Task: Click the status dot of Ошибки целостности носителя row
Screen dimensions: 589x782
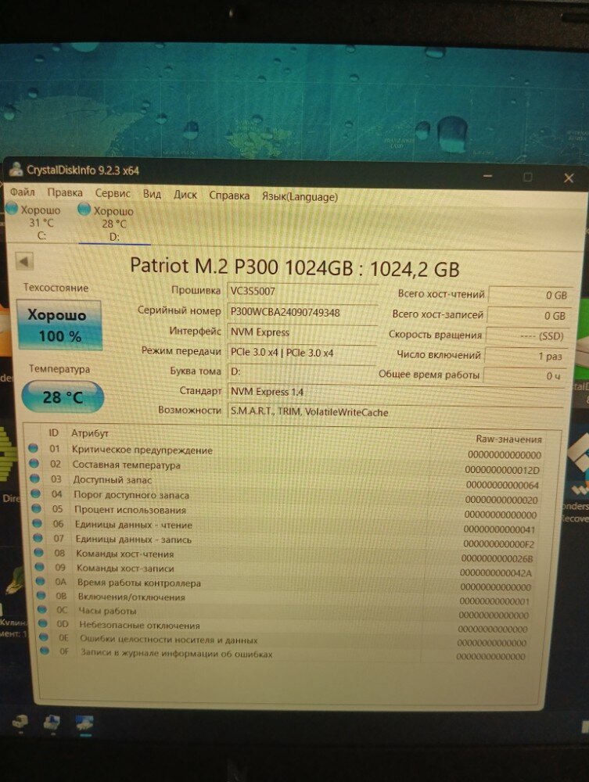Action: tap(44, 637)
